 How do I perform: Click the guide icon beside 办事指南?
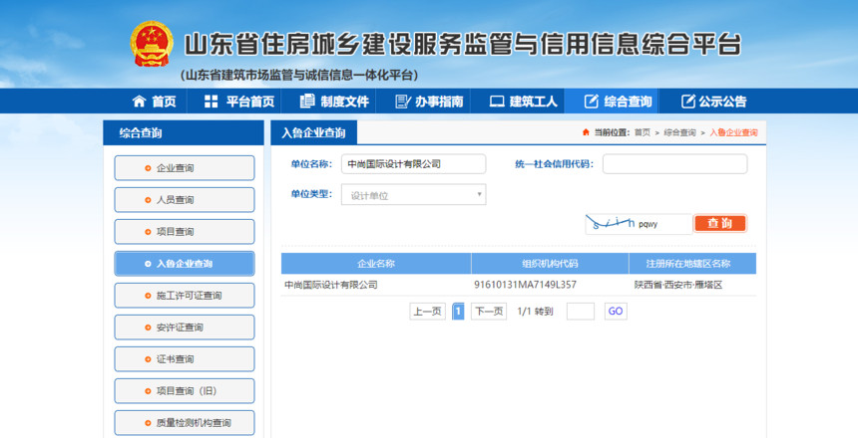402,102
